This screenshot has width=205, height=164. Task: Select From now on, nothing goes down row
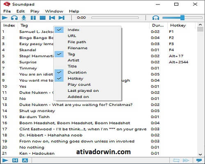pyautogui.click(x=99, y=141)
